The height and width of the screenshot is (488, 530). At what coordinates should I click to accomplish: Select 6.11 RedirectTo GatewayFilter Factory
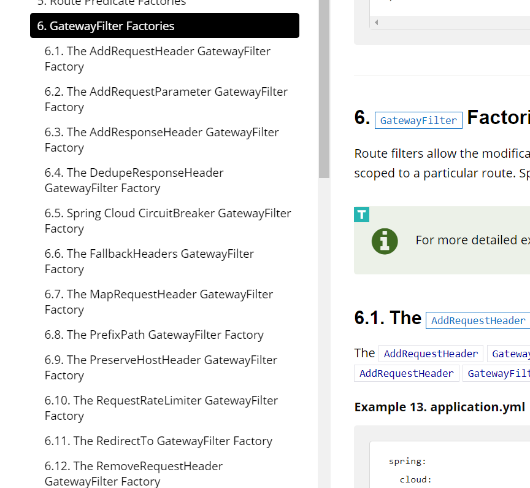158,441
